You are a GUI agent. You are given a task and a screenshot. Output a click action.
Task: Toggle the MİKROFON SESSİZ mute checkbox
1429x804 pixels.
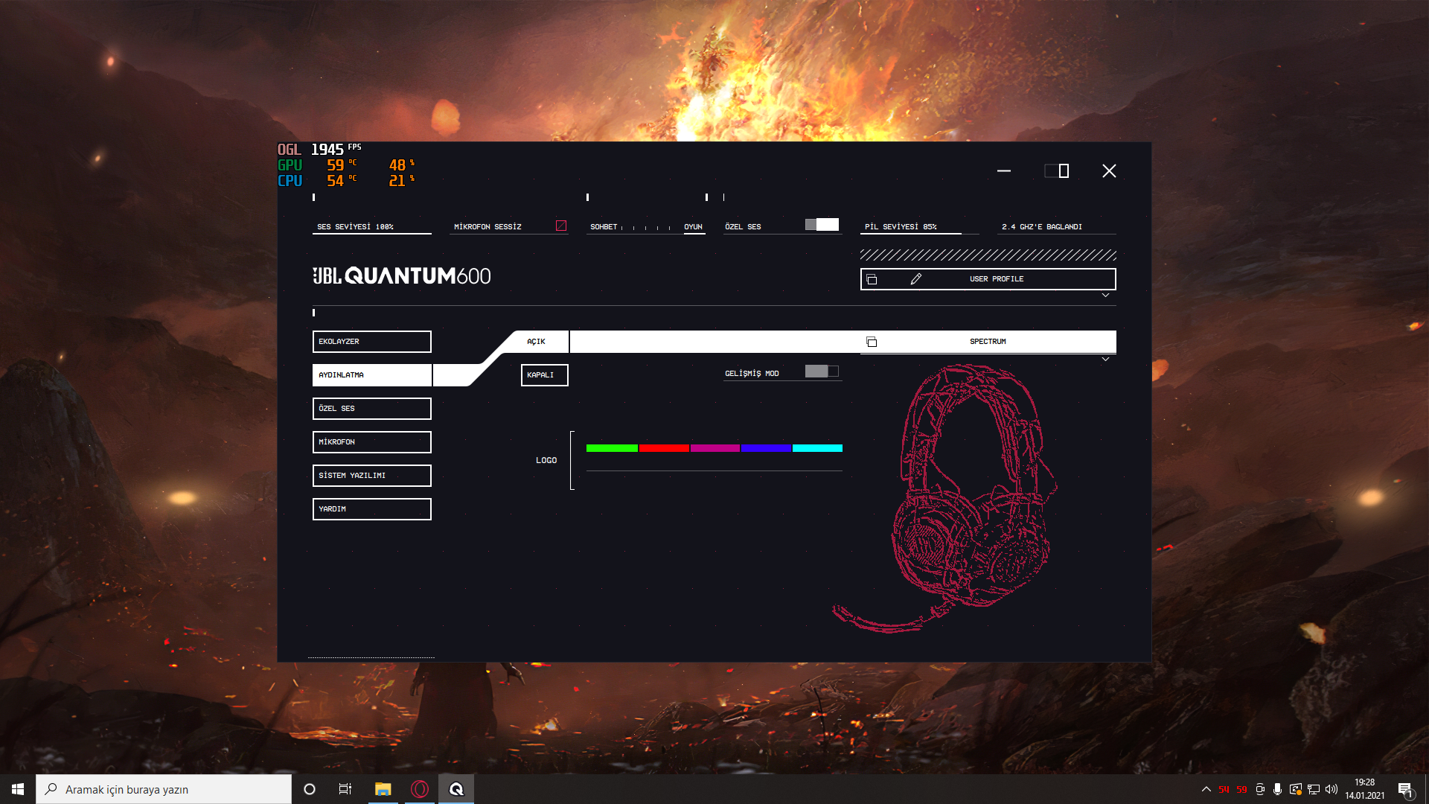(x=561, y=226)
